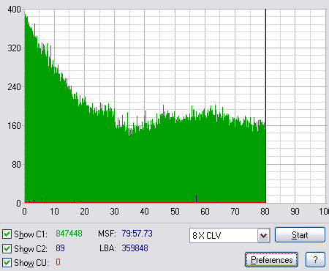Toggle the Show C2 checkbox
The image size is (329, 271).
coord(7,248)
